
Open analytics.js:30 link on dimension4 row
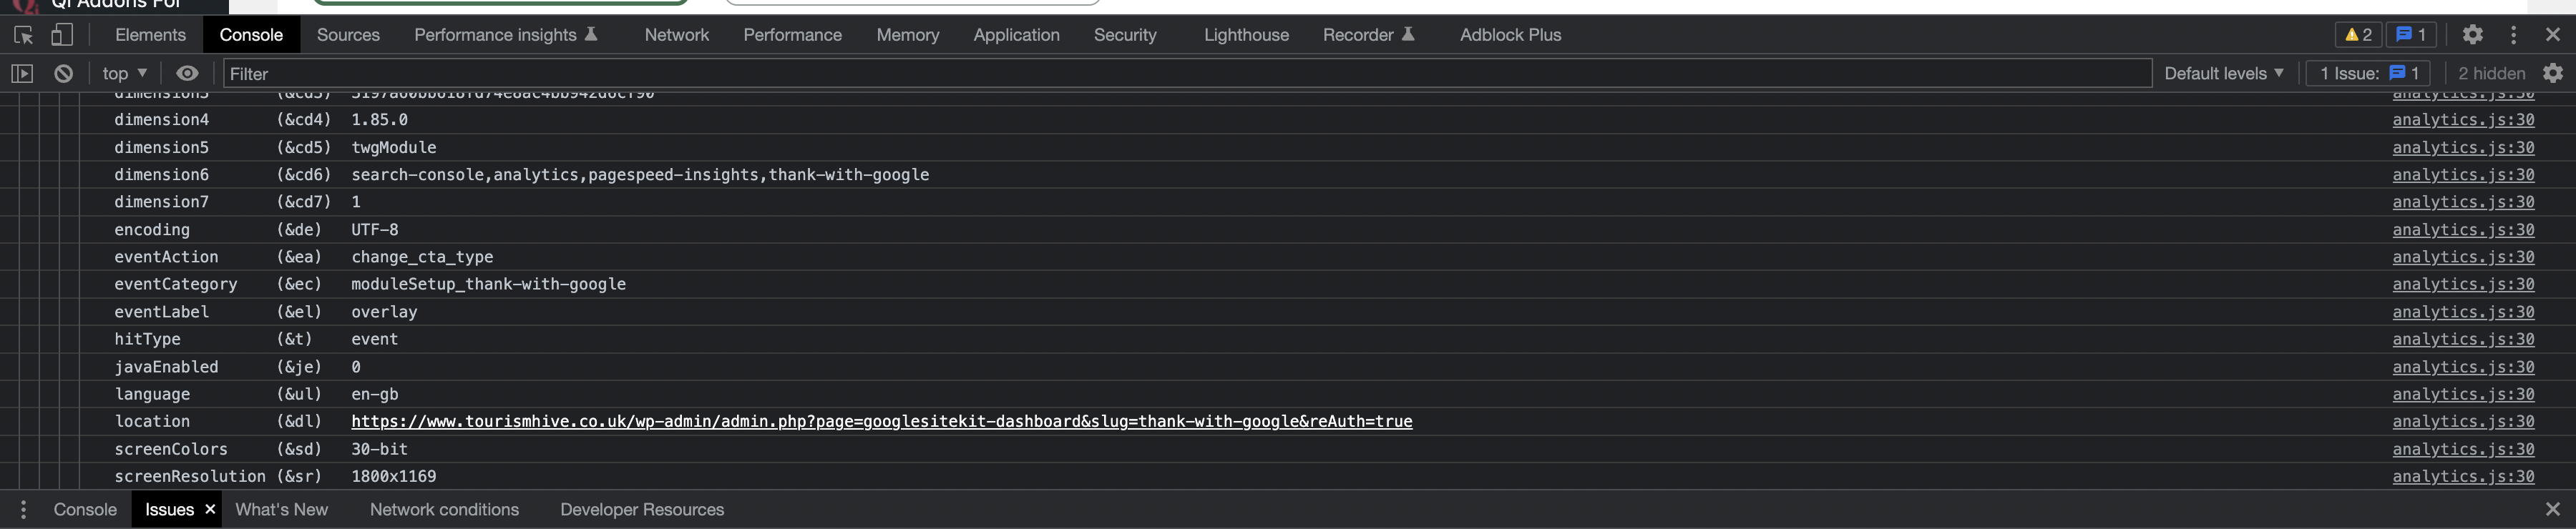tap(2463, 120)
